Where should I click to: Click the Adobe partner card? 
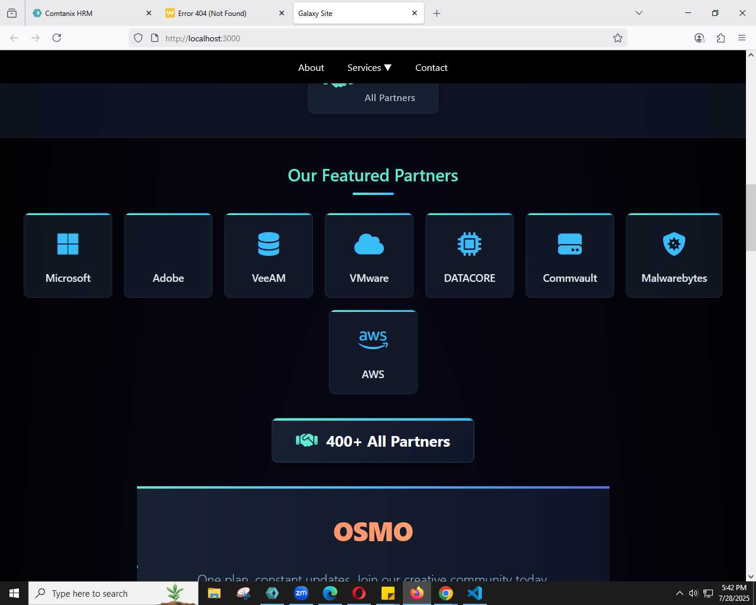[168, 255]
